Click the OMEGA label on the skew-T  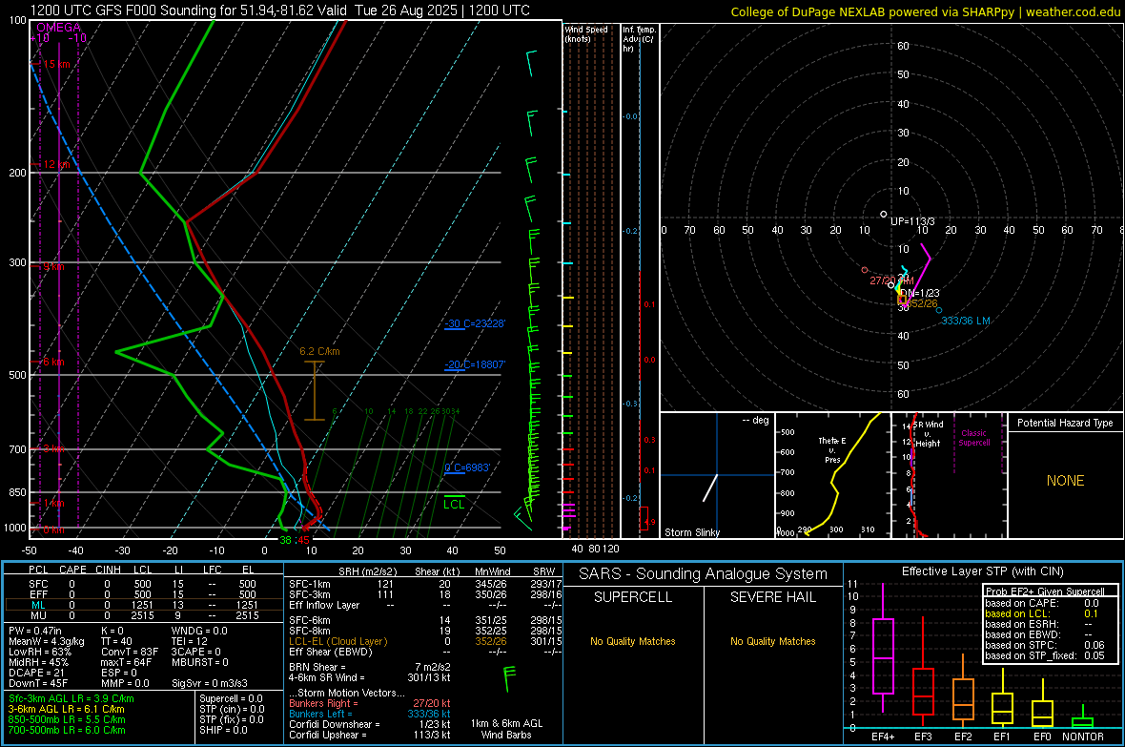click(x=59, y=28)
